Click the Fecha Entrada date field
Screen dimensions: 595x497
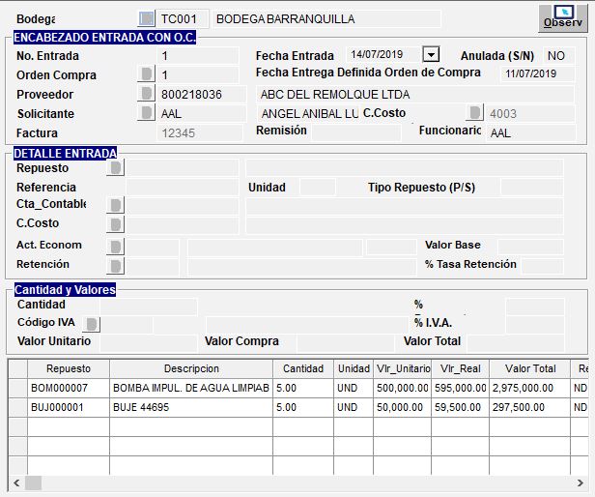tap(383, 55)
